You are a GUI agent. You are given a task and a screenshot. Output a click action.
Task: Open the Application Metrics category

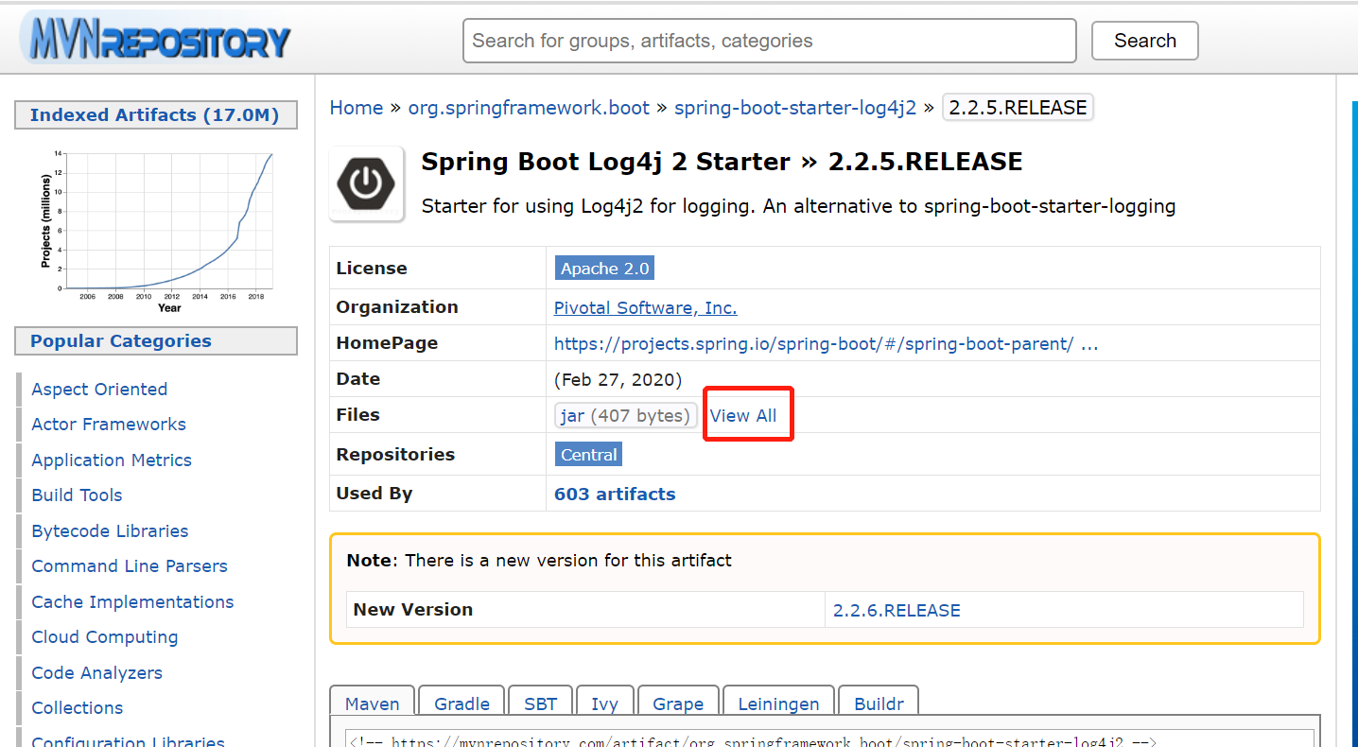[x=112, y=460]
